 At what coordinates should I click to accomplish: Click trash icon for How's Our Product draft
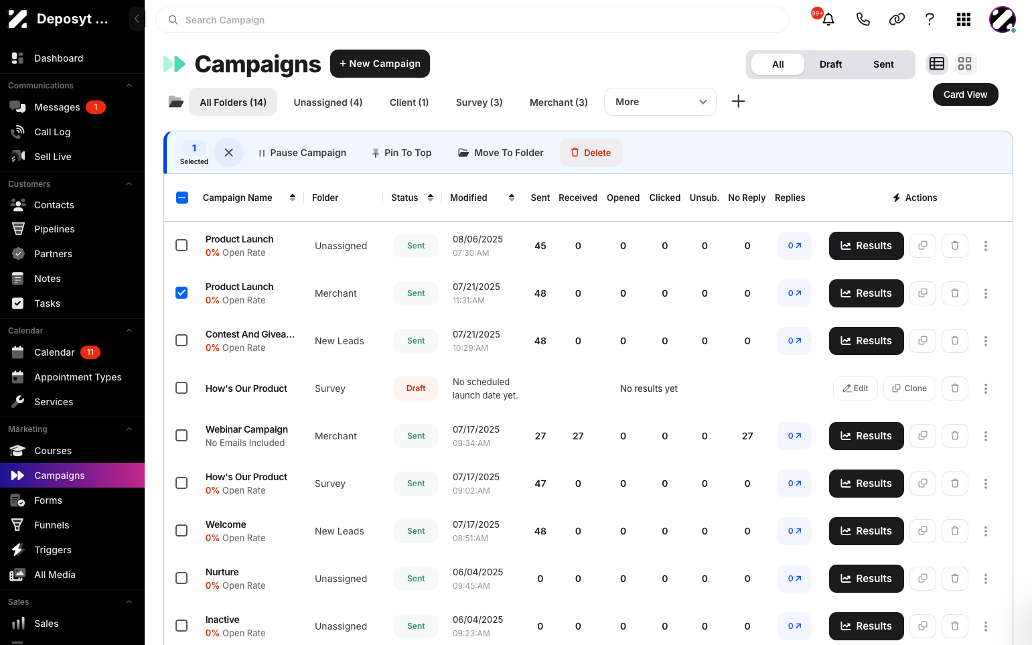click(x=955, y=388)
